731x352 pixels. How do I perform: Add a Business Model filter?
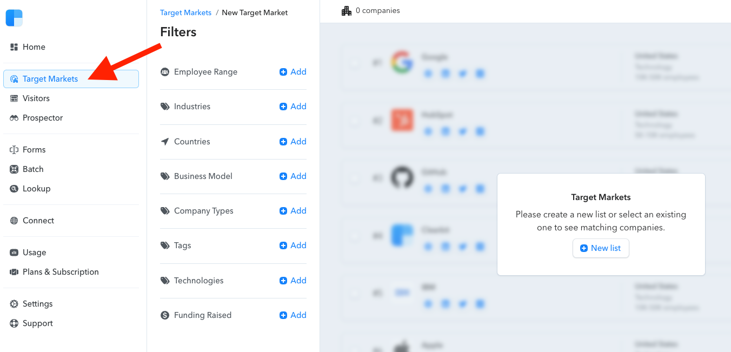[293, 176]
